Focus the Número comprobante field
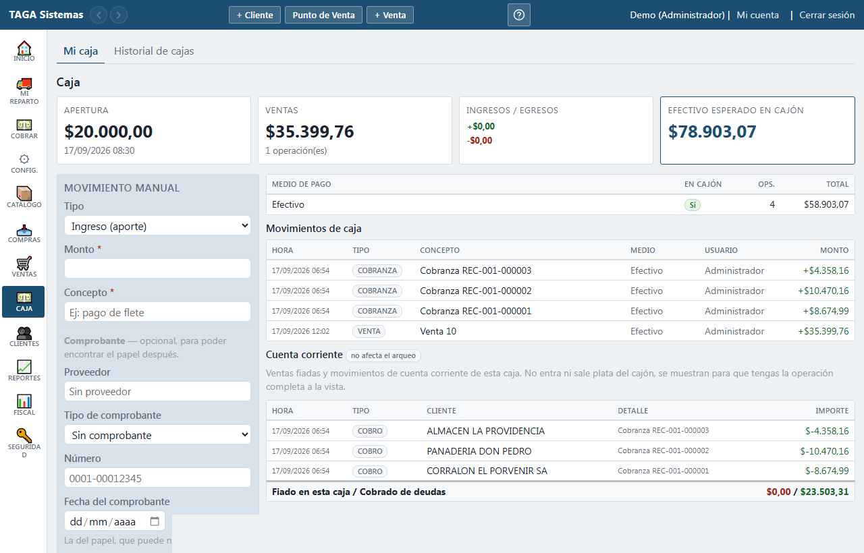 coord(157,478)
